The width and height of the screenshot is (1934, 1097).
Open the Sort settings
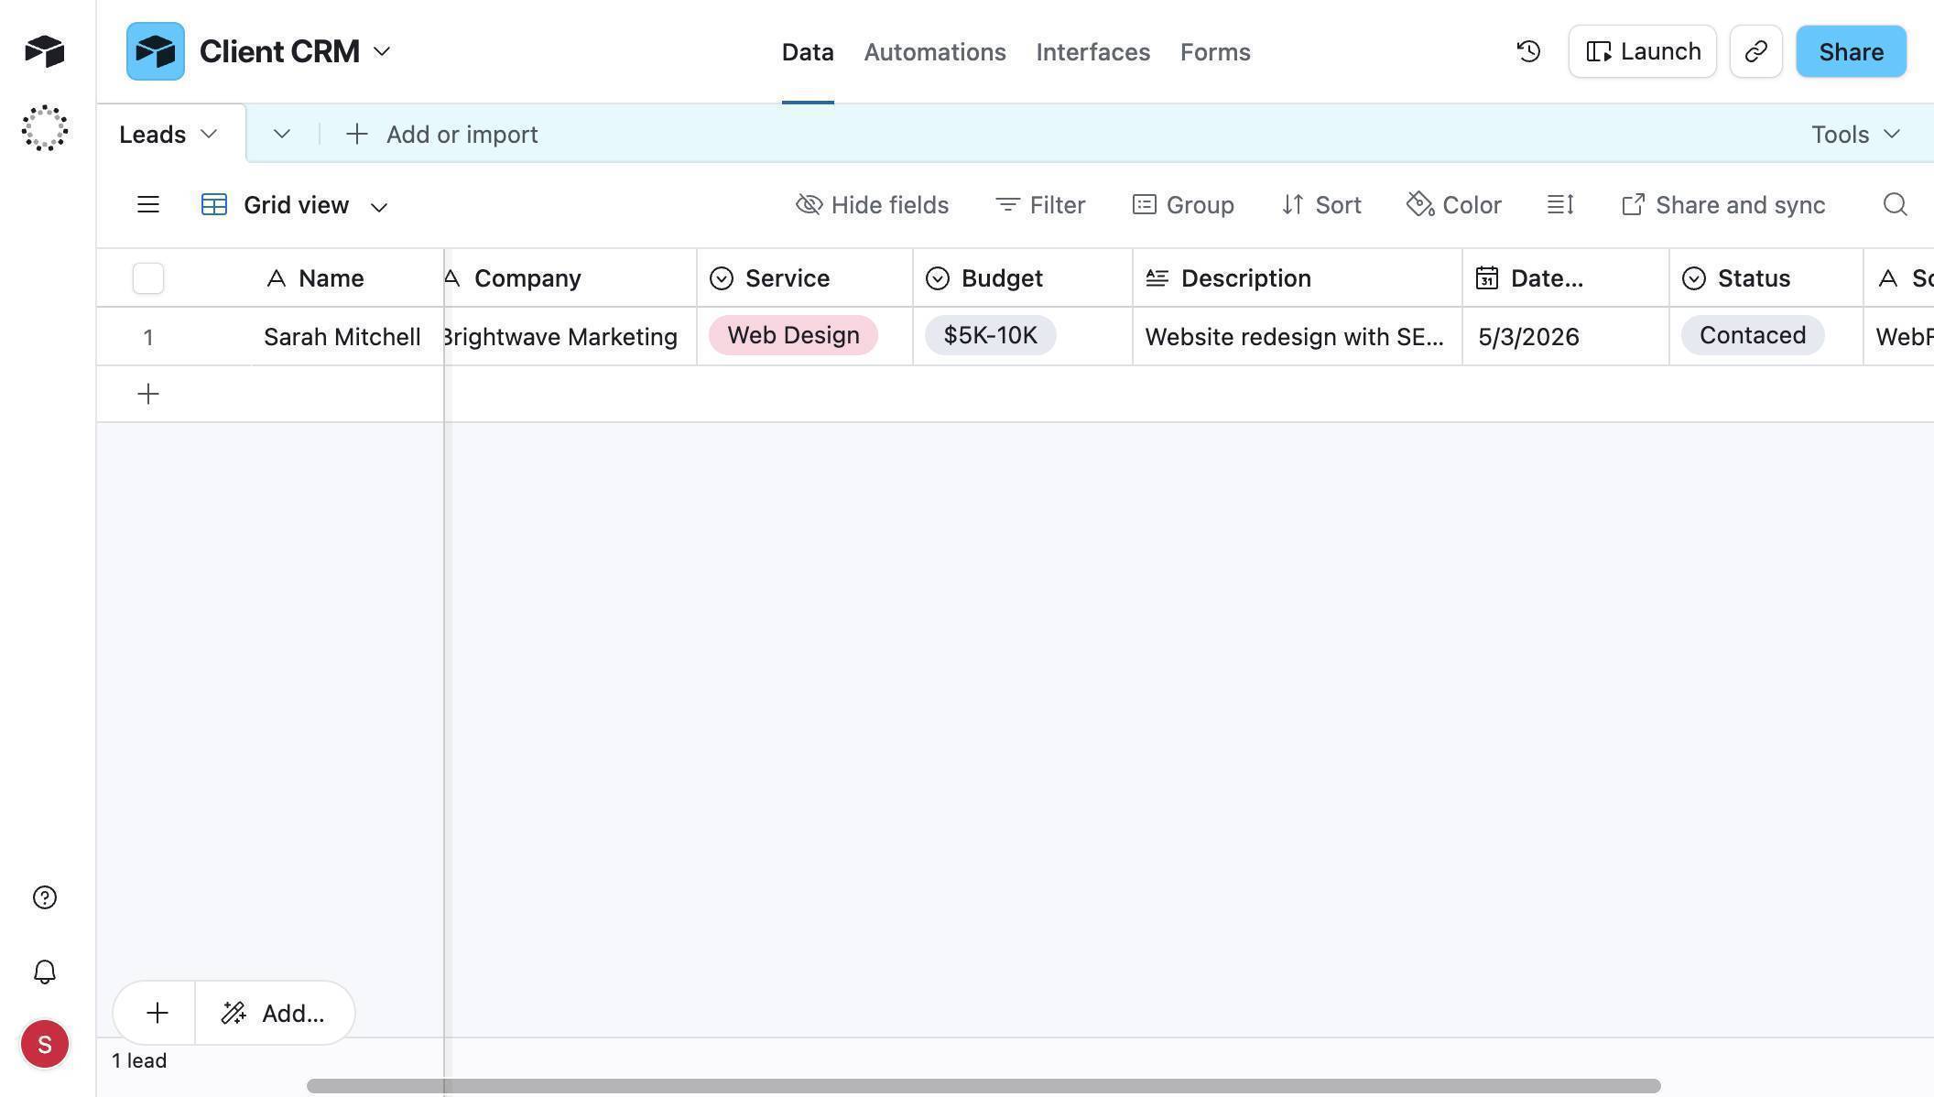pyautogui.click(x=1320, y=204)
